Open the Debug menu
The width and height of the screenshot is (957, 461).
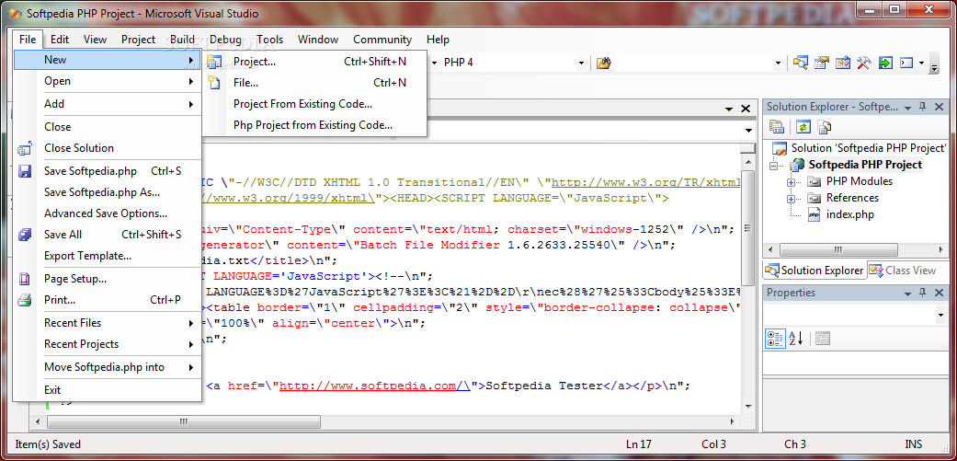pos(225,40)
